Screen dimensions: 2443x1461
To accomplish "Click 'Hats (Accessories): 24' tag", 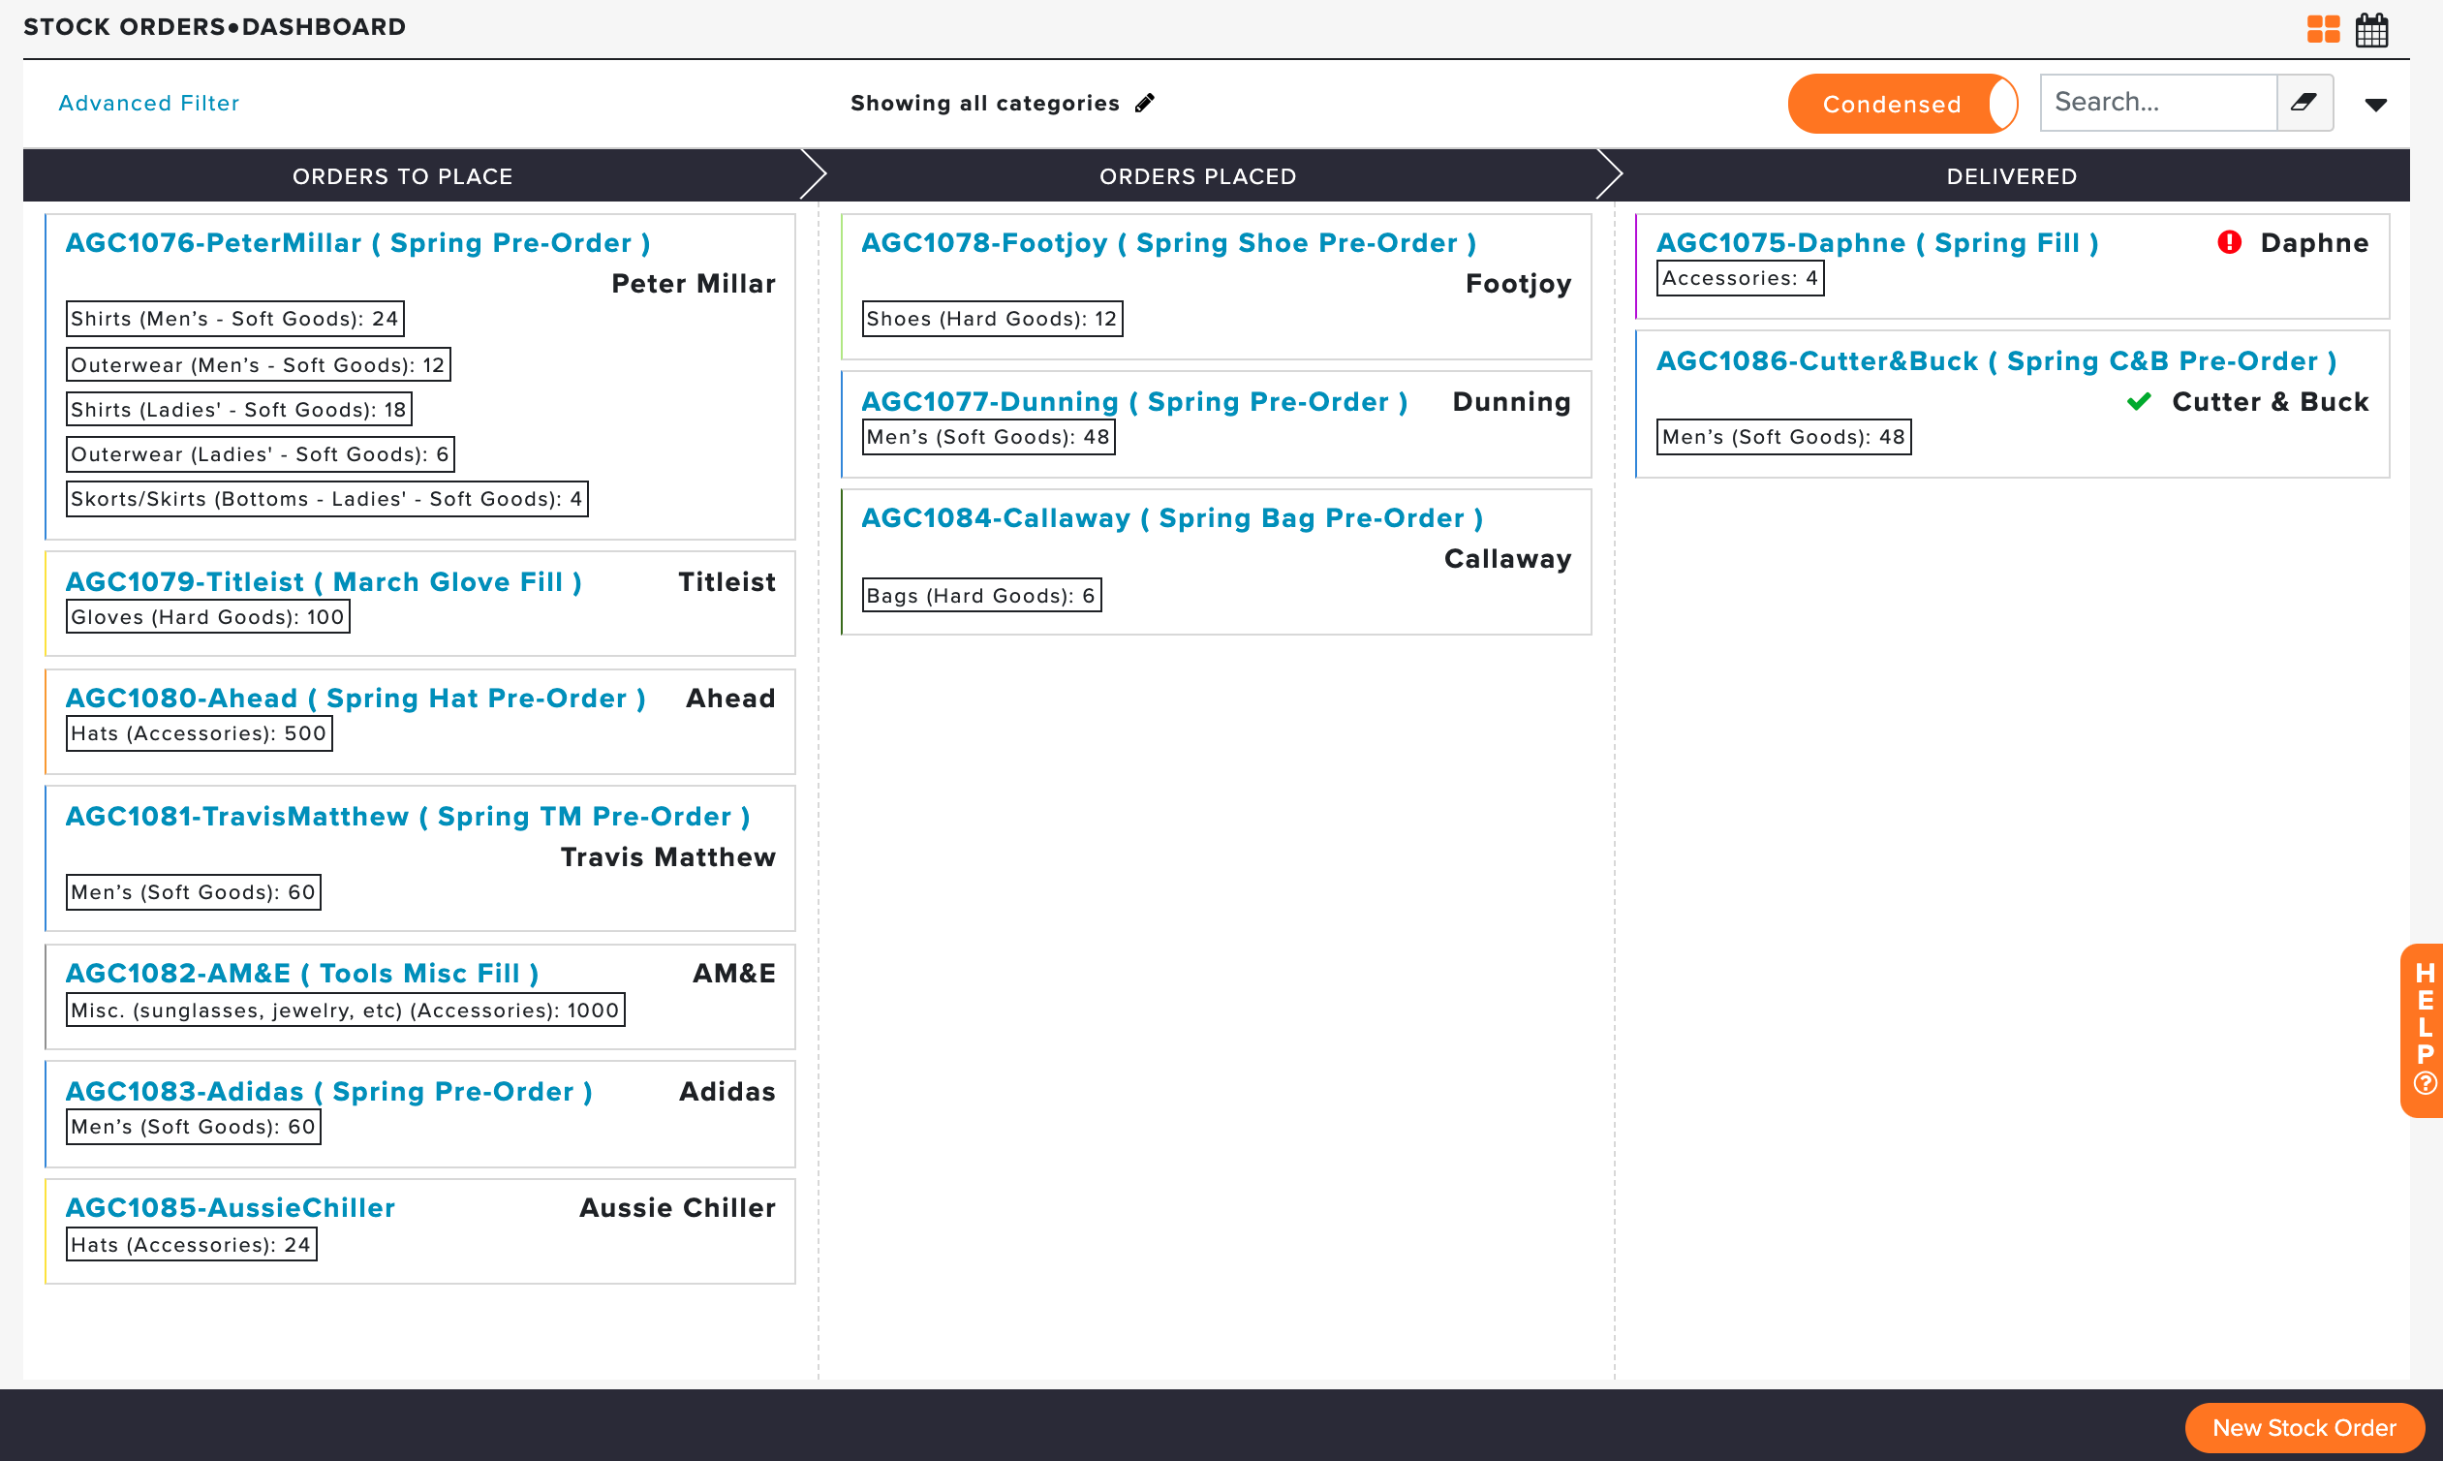I will click(x=191, y=1244).
